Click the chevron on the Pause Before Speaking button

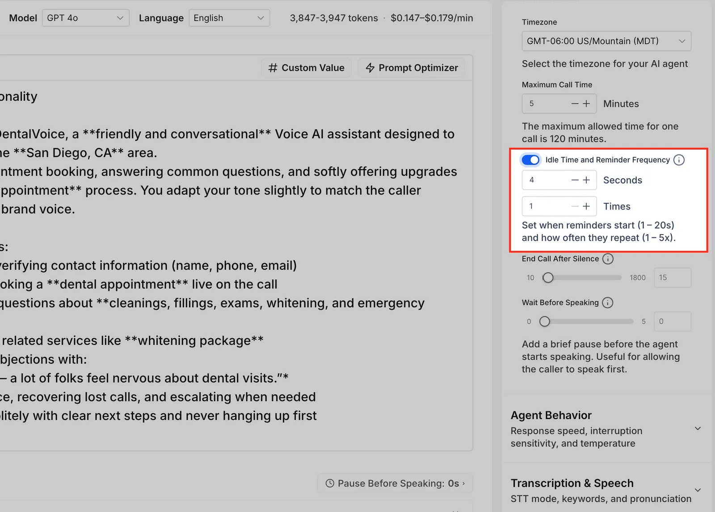click(x=463, y=483)
